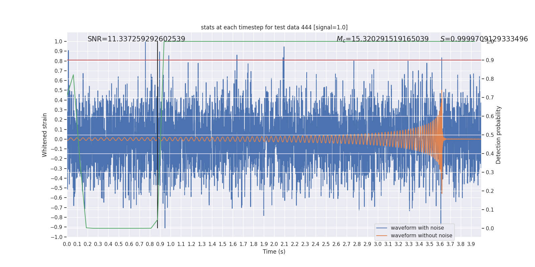Click the 2.0 tick label on the time axis

tap(274, 244)
